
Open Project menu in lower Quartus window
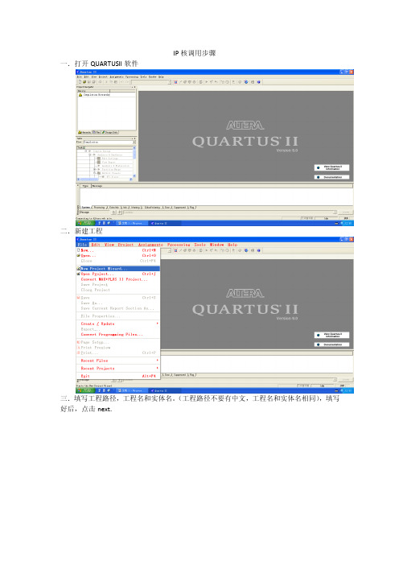125,245
